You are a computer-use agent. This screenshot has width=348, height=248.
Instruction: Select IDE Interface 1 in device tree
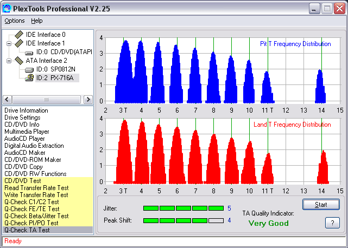pos(46,43)
